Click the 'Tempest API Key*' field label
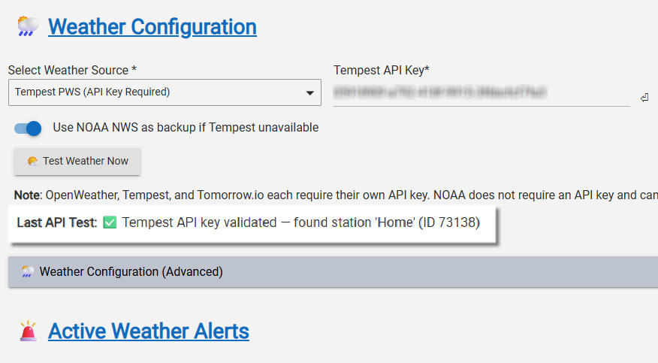658x363 pixels. pyautogui.click(x=382, y=70)
